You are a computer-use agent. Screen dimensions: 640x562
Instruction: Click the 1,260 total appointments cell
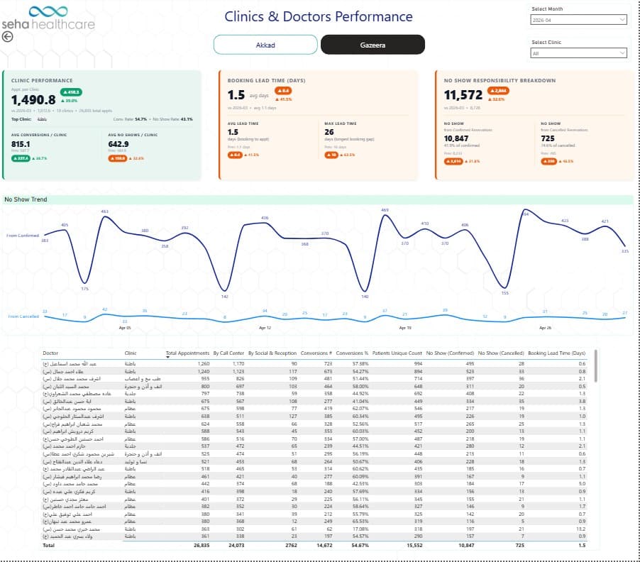pyautogui.click(x=203, y=363)
